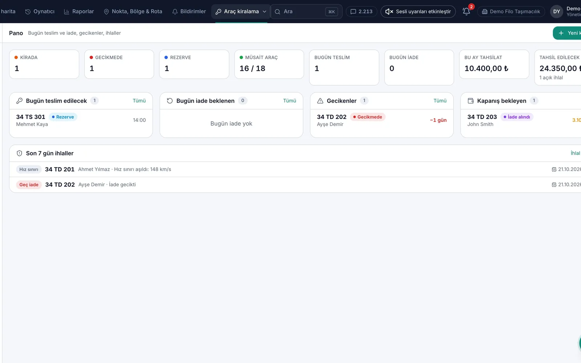Expand the Araç kiralama dropdown chevron
Image resolution: width=581 pixels, height=363 pixels.
264,12
